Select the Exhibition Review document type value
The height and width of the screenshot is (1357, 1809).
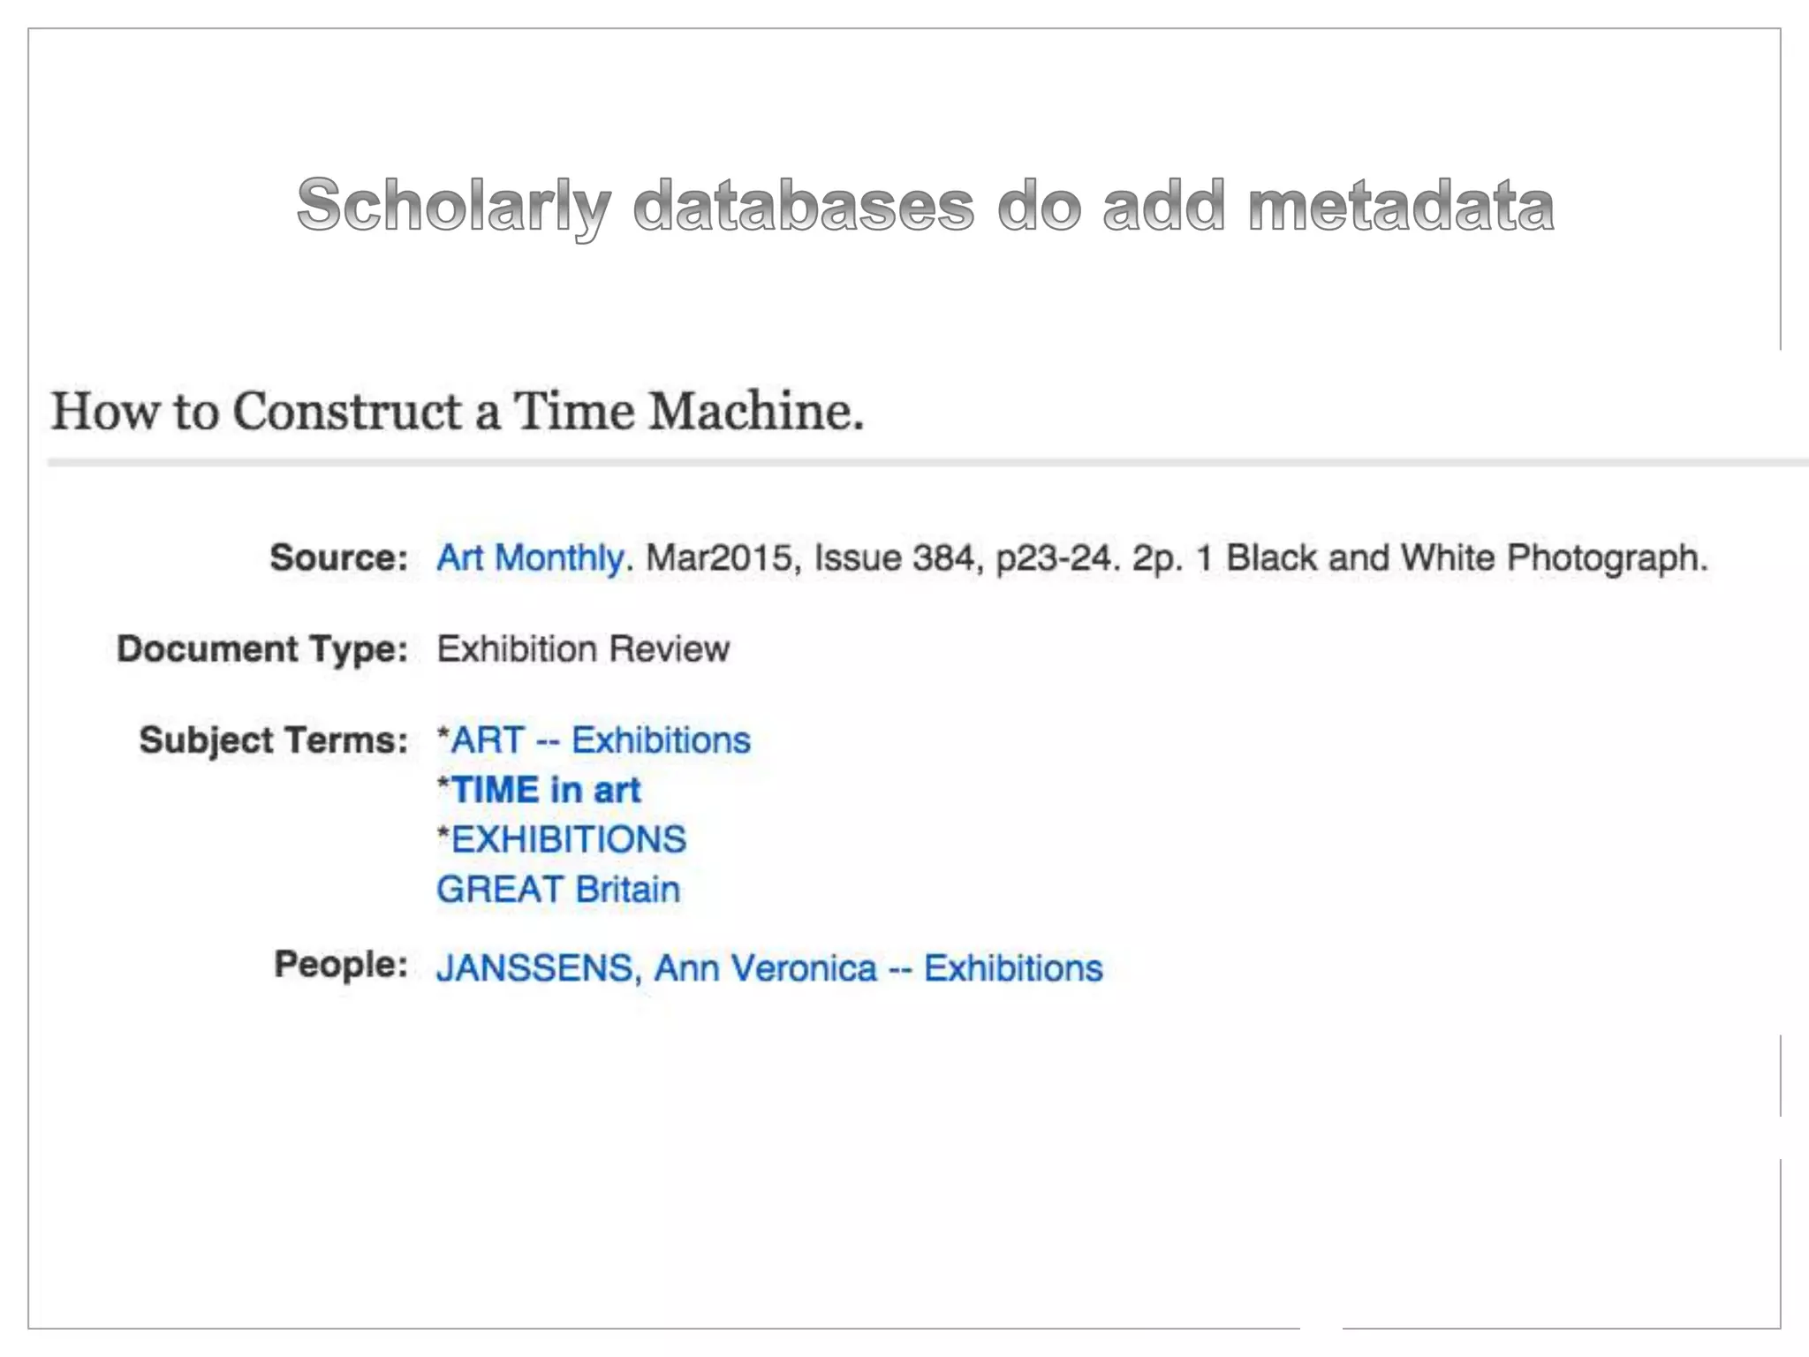click(583, 649)
